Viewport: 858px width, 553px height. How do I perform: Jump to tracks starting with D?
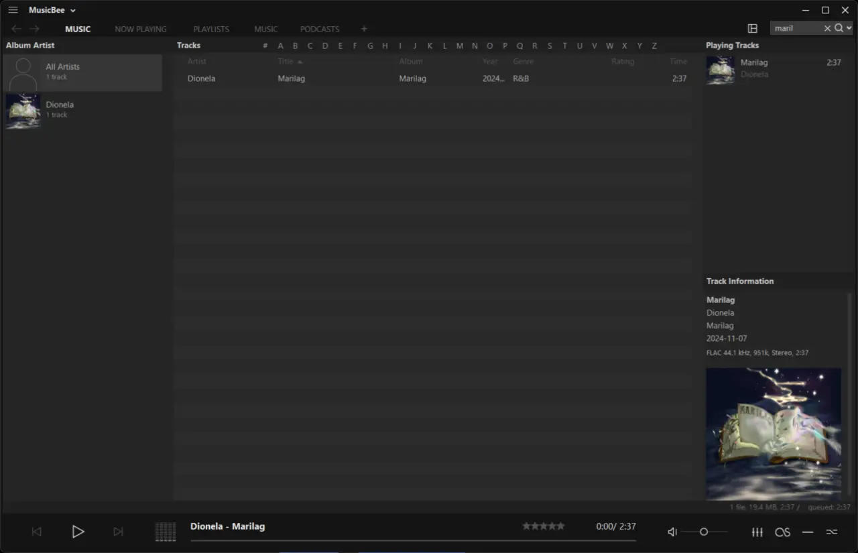(x=325, y=46)
